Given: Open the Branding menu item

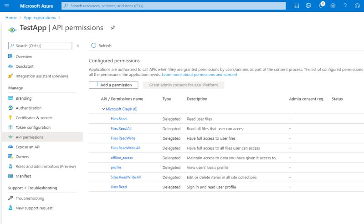Looking at the screenshot, I should [x=23, y=98].
